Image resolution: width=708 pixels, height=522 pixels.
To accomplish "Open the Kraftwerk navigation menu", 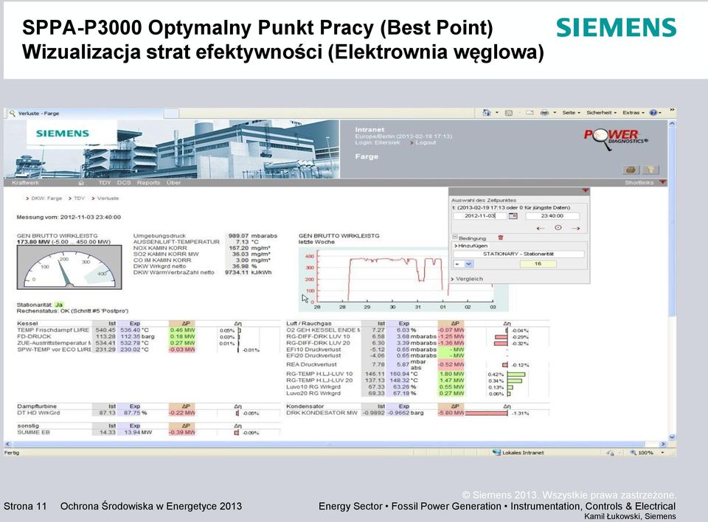I will pos(25,183).
